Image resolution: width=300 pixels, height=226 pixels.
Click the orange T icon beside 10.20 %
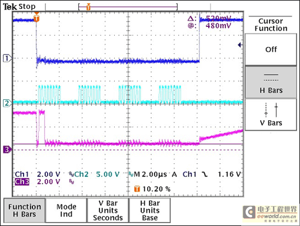137,189
